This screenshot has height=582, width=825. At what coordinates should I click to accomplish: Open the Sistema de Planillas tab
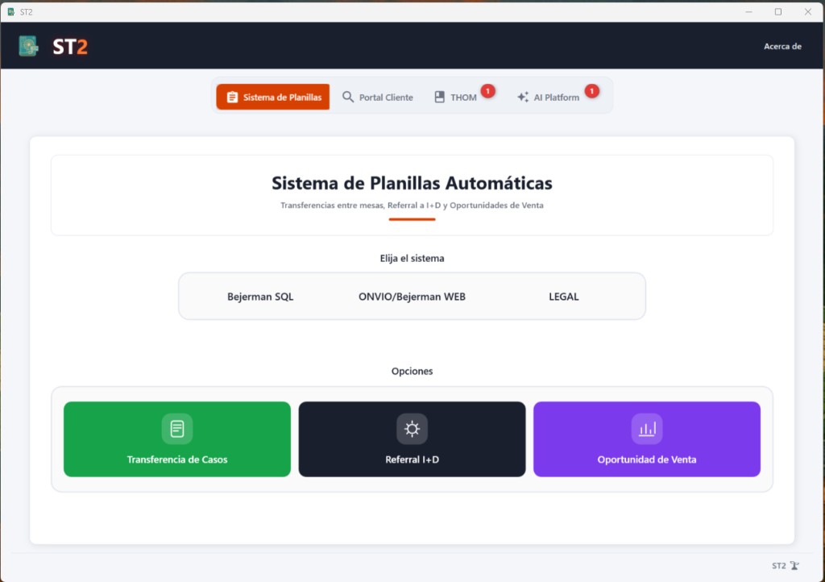click(x=272, y=97)
